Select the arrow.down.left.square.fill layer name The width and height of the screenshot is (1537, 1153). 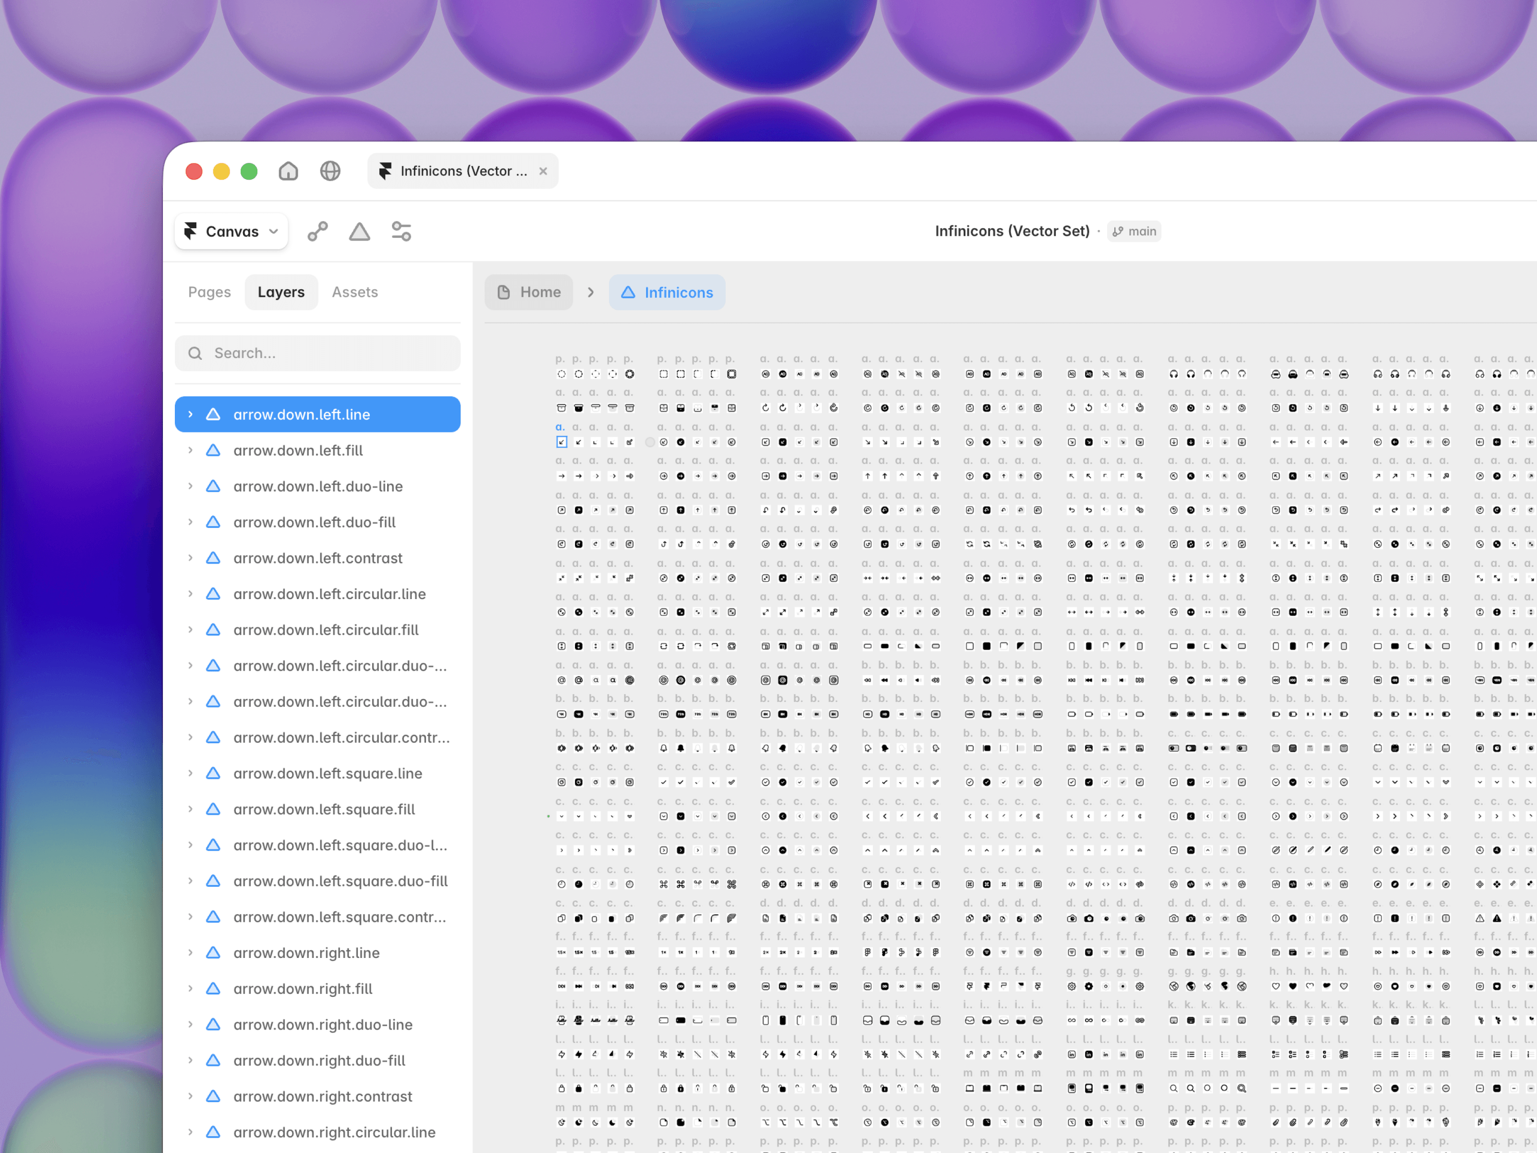[324, 809]
